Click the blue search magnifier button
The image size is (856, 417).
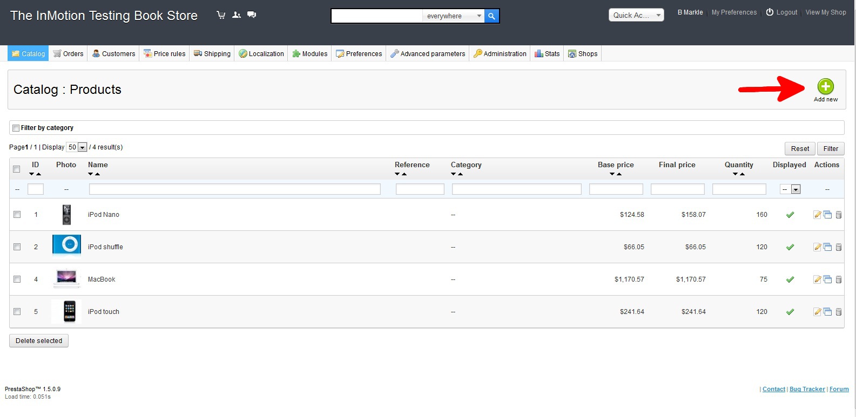tap(491, 16)
